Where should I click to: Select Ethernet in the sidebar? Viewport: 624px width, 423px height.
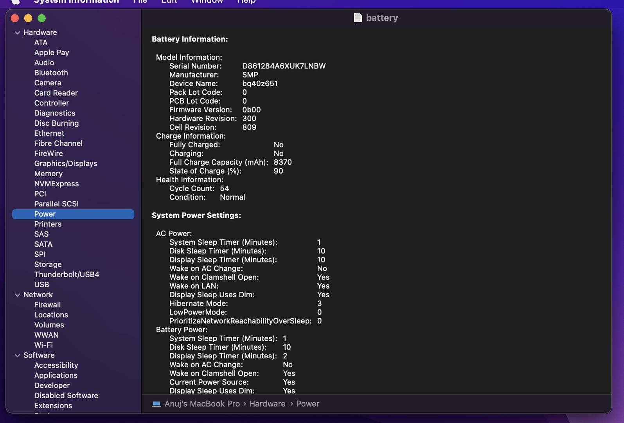point(49,133)
